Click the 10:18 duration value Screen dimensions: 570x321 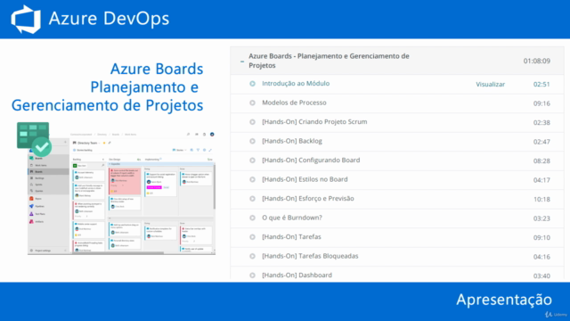[x=541, y=199]
